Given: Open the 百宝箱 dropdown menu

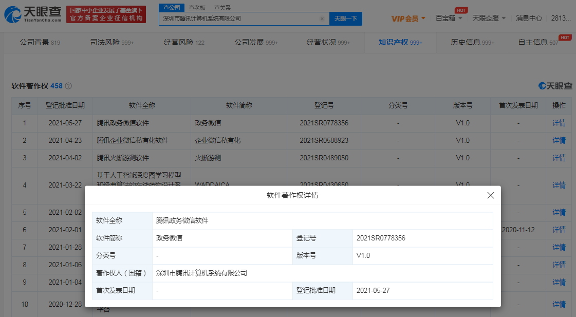Looking at the screenshot, I should point(449,18).
